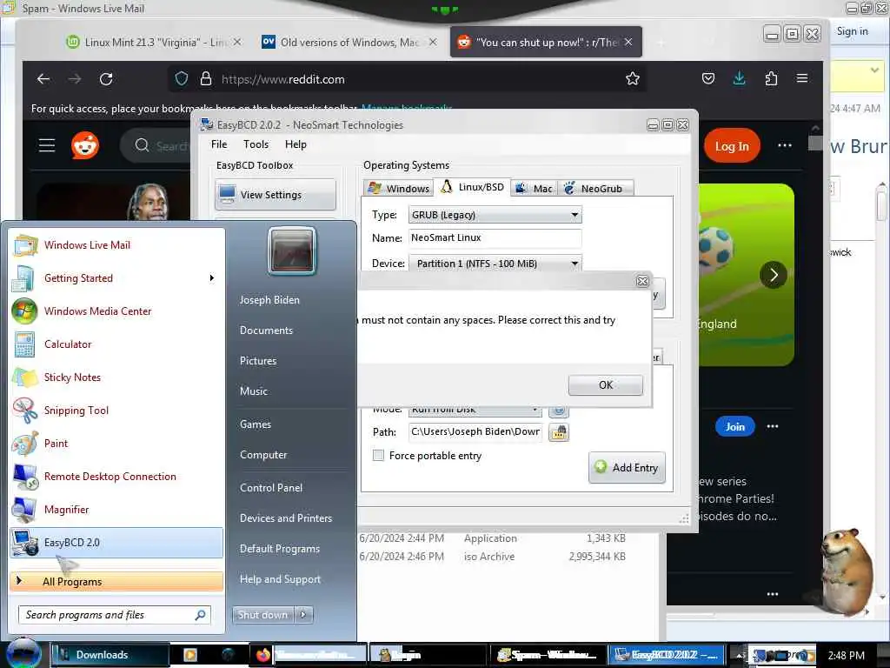
Task: Open Calculator from Start menu
Action: [116, 344]
